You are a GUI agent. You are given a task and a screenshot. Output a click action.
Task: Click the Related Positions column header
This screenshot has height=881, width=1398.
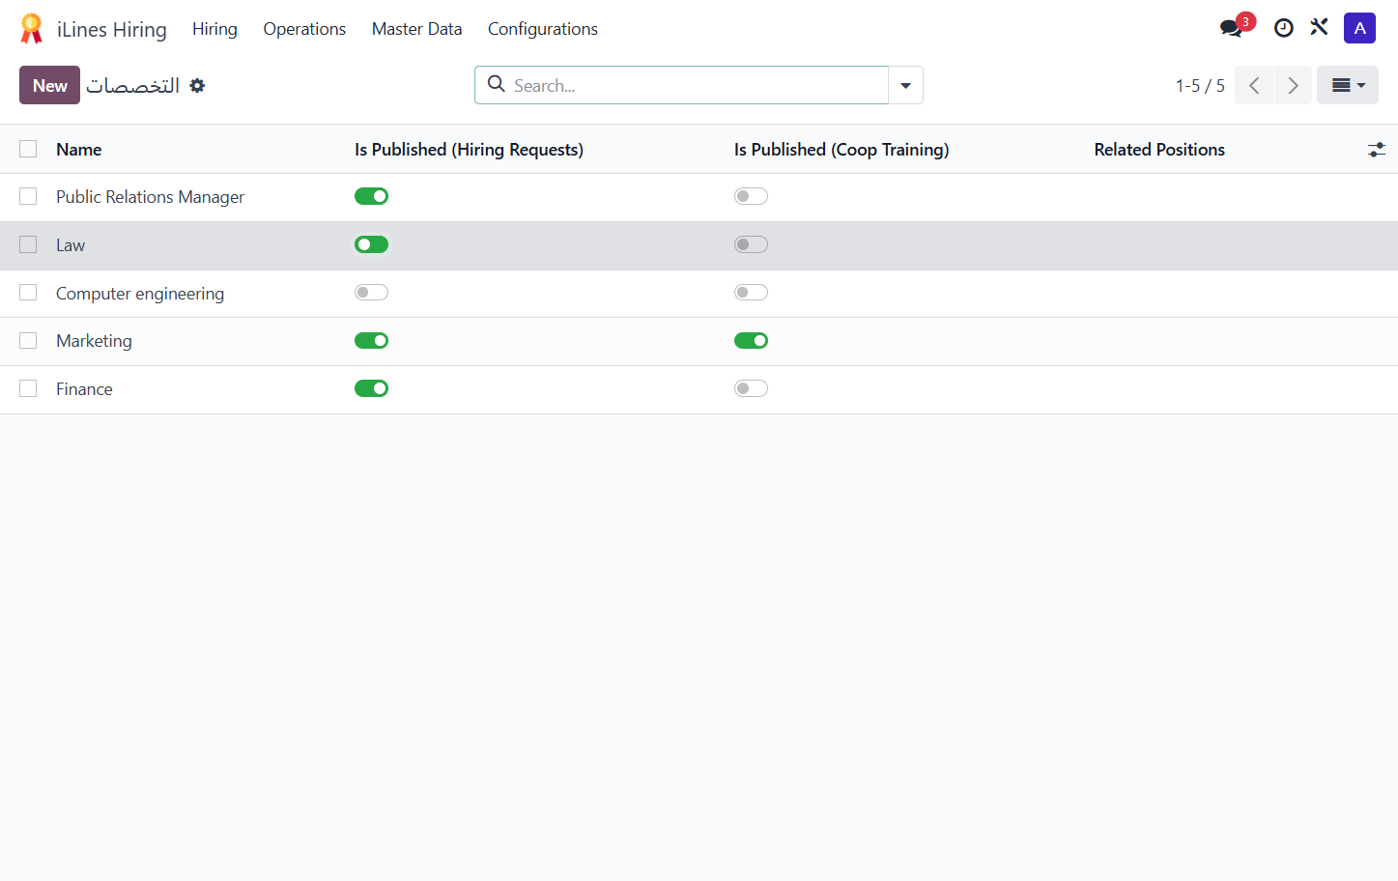[x=1159, y=150]
